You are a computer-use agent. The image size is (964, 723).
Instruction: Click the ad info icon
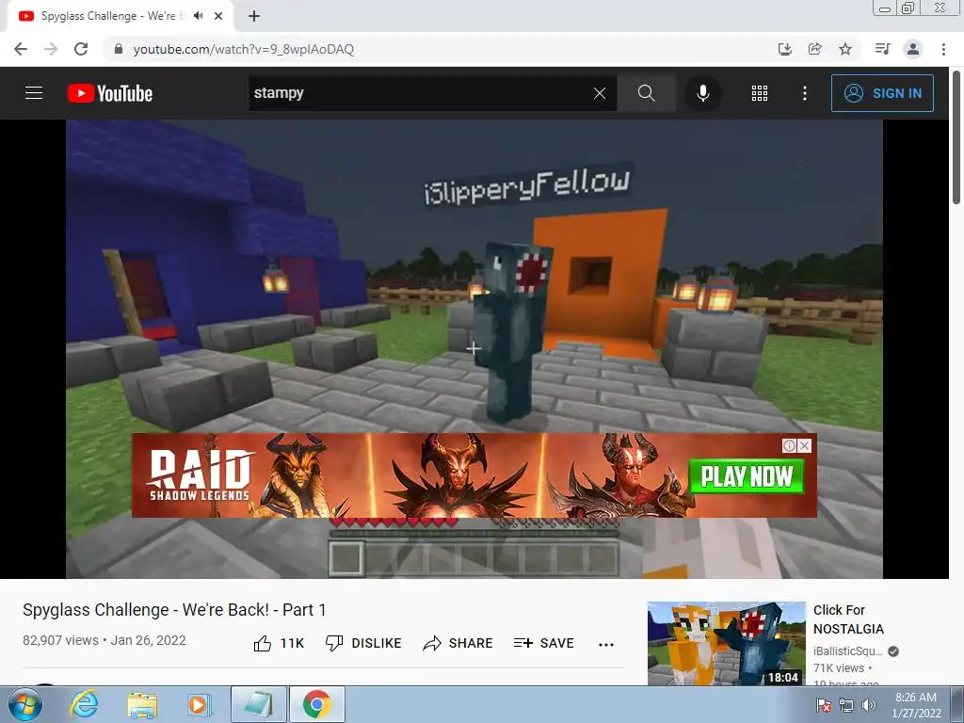(x=790, y=445)
